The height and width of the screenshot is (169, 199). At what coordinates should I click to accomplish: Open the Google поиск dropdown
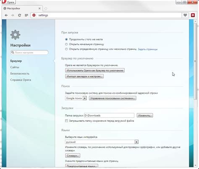pyautogui.click(x=76, y=98)
